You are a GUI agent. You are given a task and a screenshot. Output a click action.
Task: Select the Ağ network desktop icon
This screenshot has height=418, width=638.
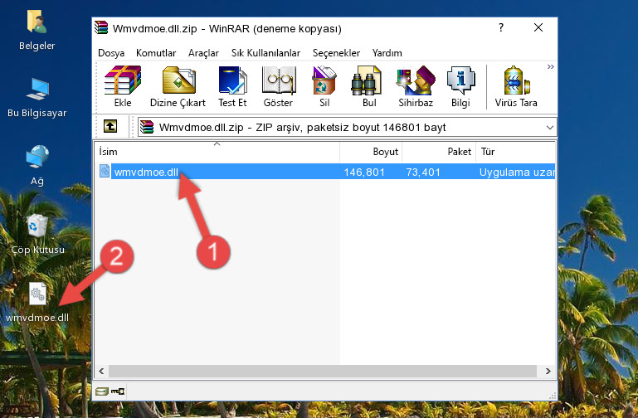[37, 165]
